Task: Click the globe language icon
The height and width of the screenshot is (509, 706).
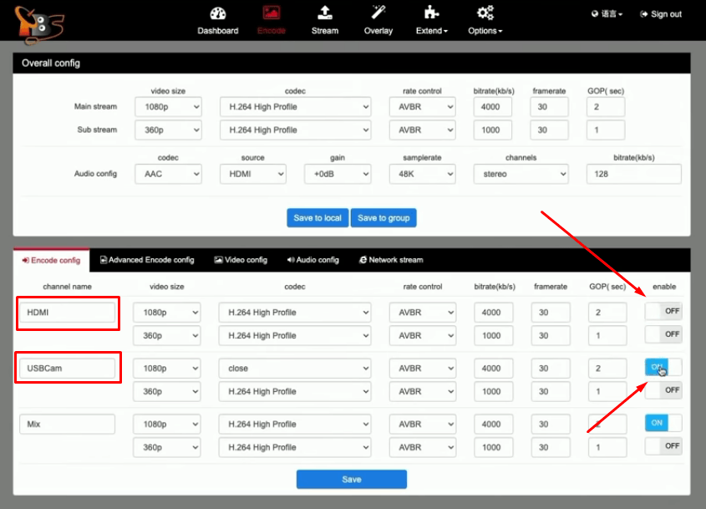Action: tap(595, 14)
